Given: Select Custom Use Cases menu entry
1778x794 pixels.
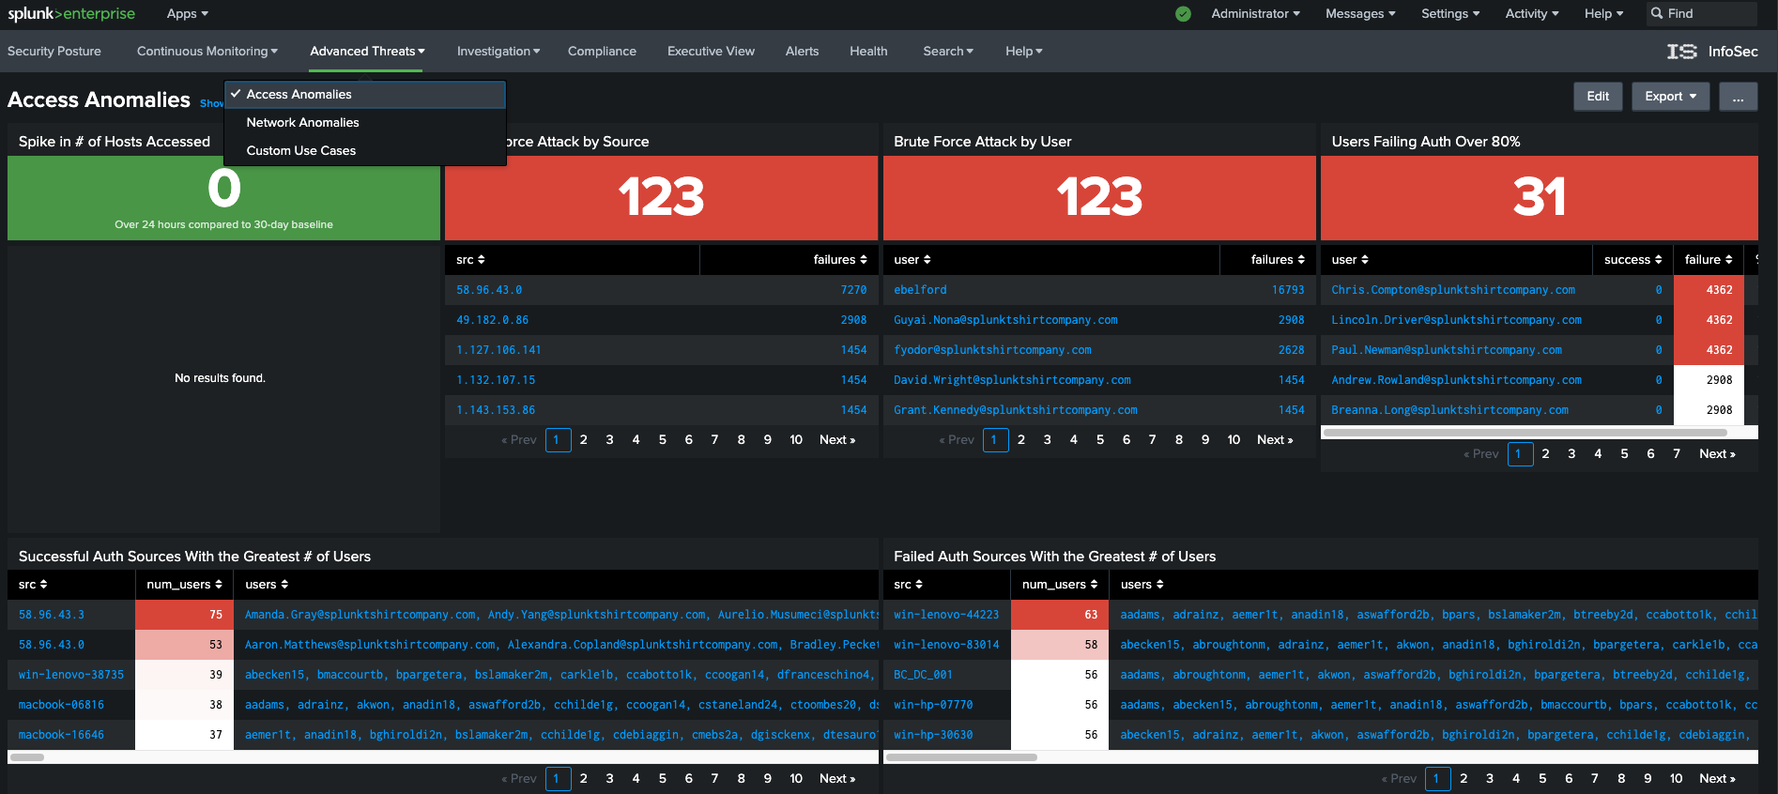Looking at the screenshot, I should 365,151.
